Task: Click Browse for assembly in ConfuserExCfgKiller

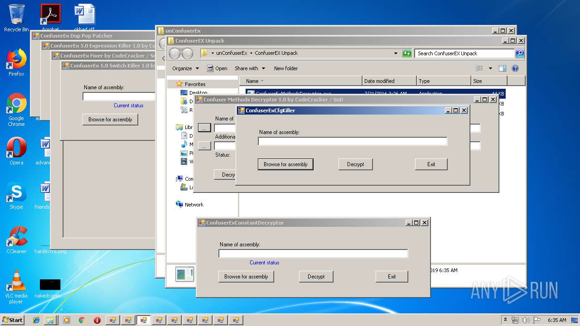Action: point(285,164)
